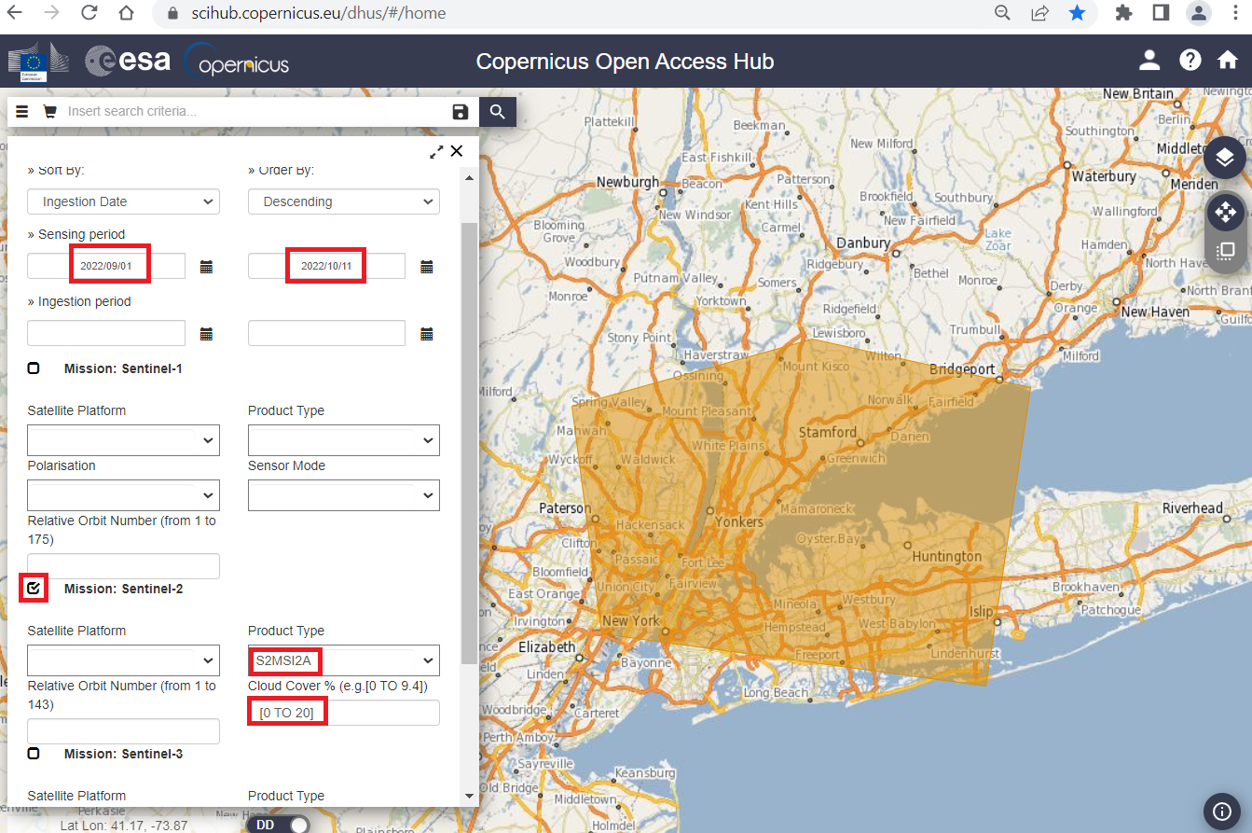The height and width of the screenshot is (833, 1252).
Task: Open the Descending Order By dropdown
Action: pos(343,201)
